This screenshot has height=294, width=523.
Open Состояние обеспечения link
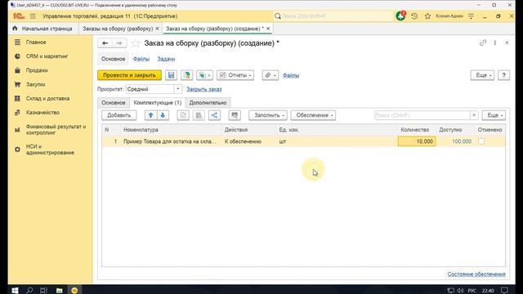(476, 274)
